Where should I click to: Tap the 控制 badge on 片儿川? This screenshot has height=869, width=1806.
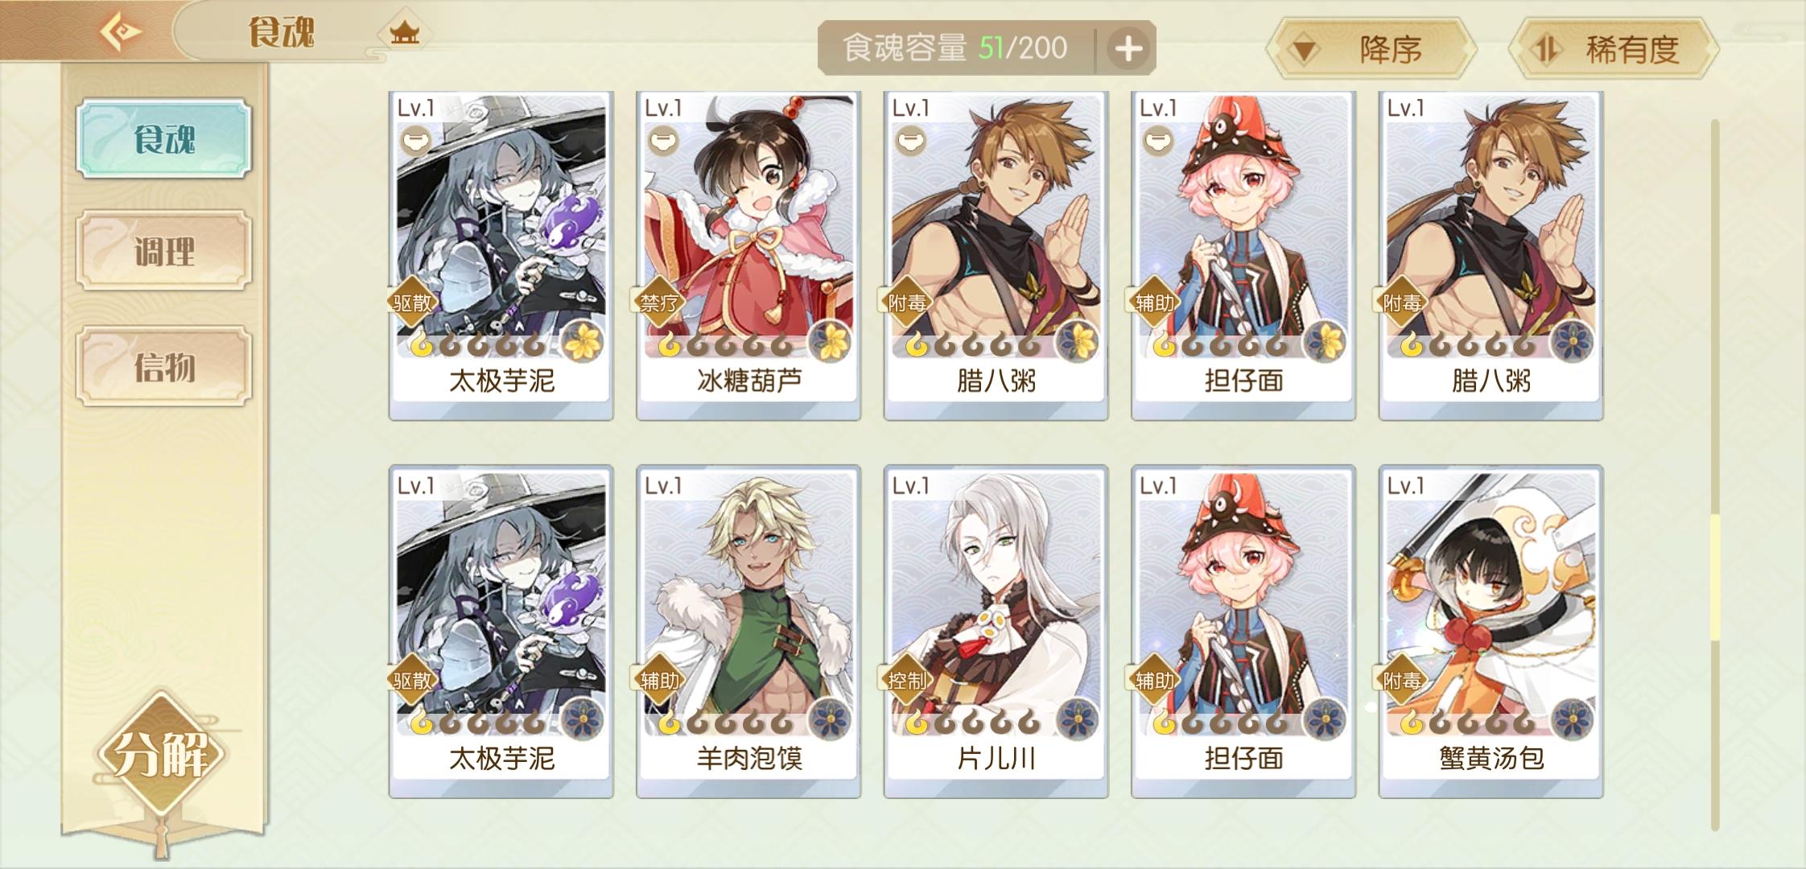tap(907, 681)
